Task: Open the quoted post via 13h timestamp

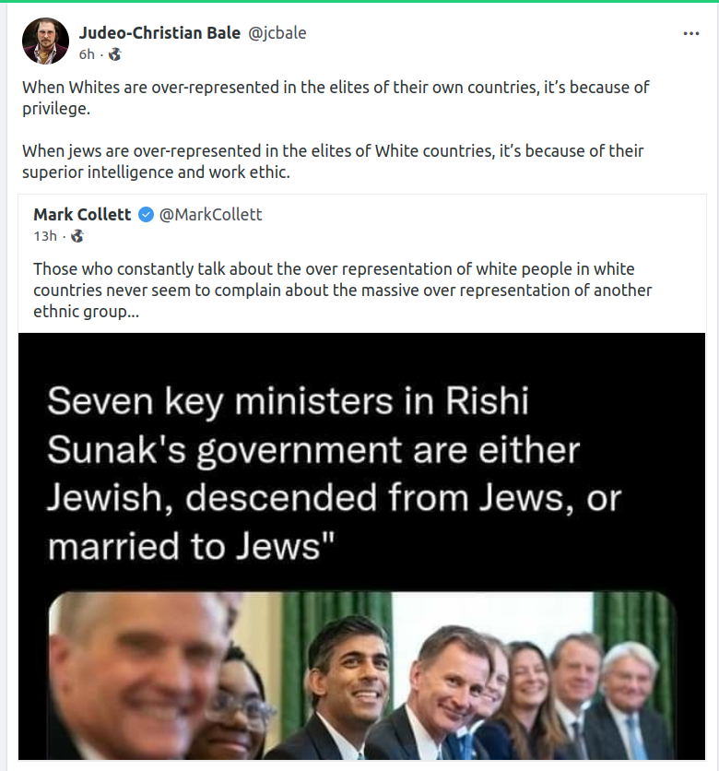Action: pyautogui.click(x=45, y=236)
